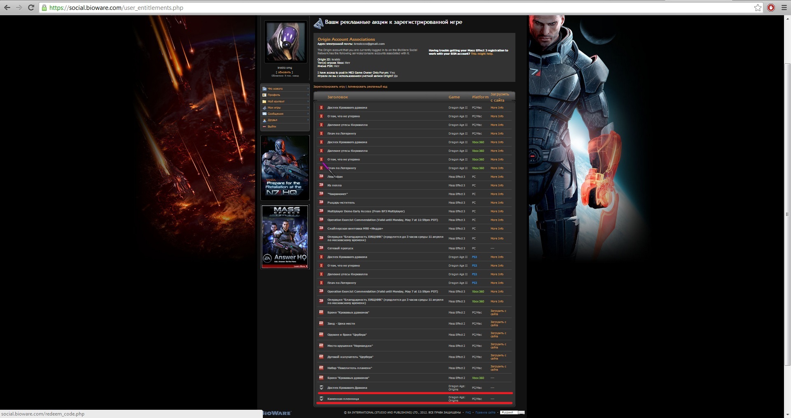Screen dimensions: 791x418
Task: Expand the Мои игры sidebar menu arrow
Action: [308, 107]
